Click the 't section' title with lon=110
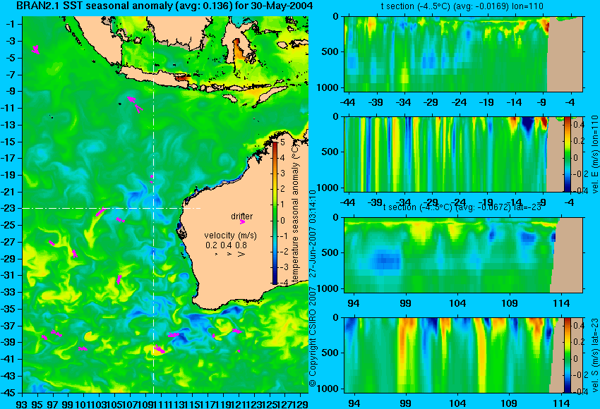 tap(462, 6)
